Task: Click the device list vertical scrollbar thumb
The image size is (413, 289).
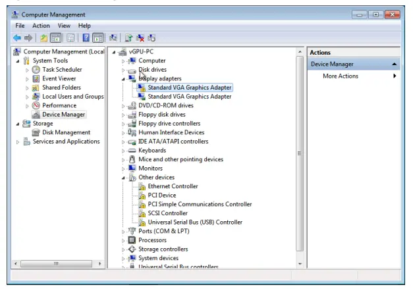Action: [x=300, y=153]
